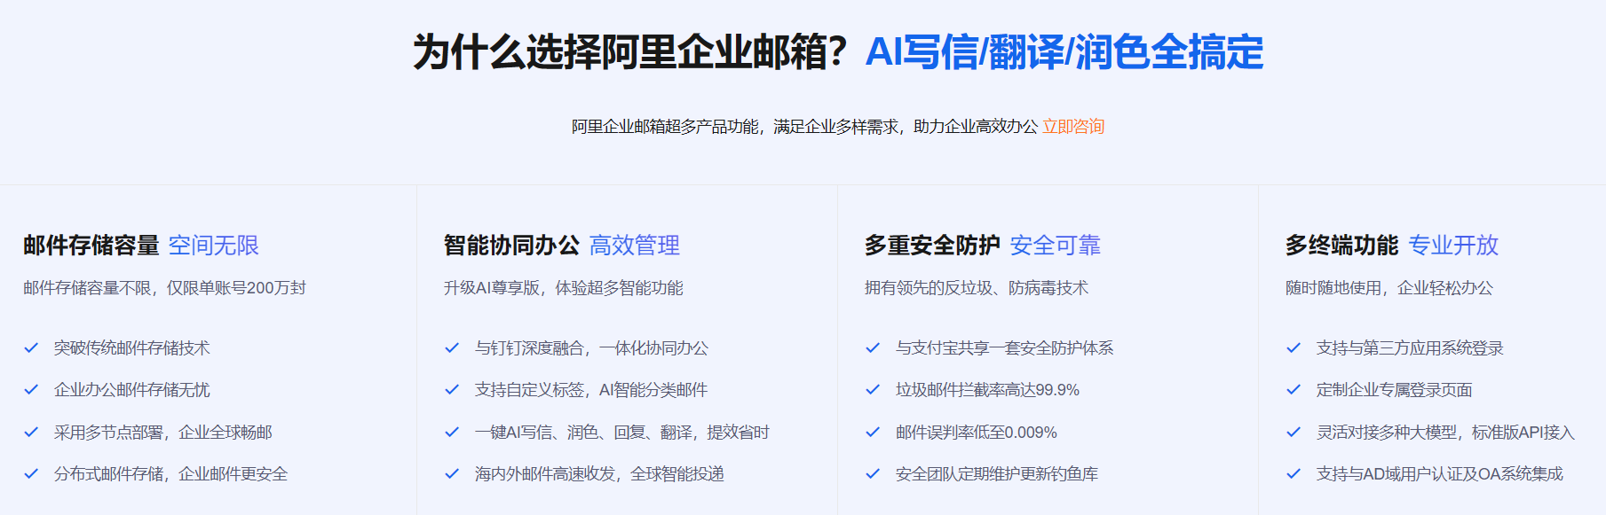Click the text 与支付宝共享一套安全防护体系
The height and width of the screenshot is (515, 1606).
[x=1005, y=348]
